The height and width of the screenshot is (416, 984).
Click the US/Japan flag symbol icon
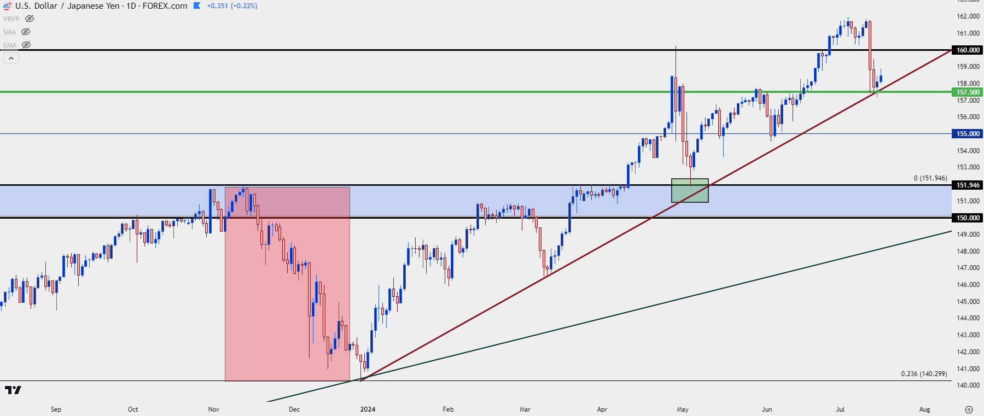pyautogui.click(x=7, y=6)
